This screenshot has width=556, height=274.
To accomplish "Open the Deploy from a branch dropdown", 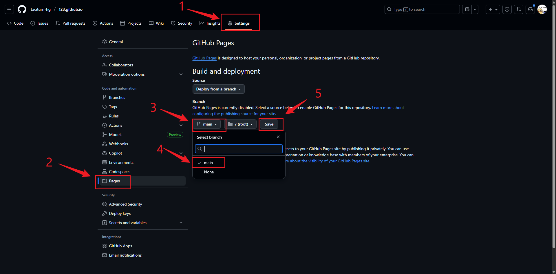I will click(x=218, y=89).
